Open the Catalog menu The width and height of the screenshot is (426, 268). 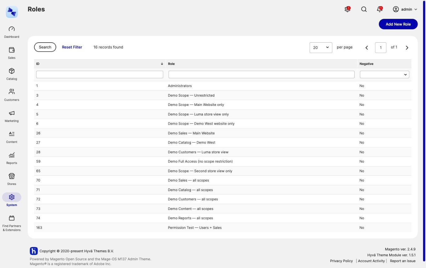12,74
